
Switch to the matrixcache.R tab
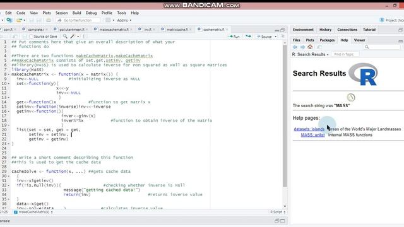click(x=177, y=30)
